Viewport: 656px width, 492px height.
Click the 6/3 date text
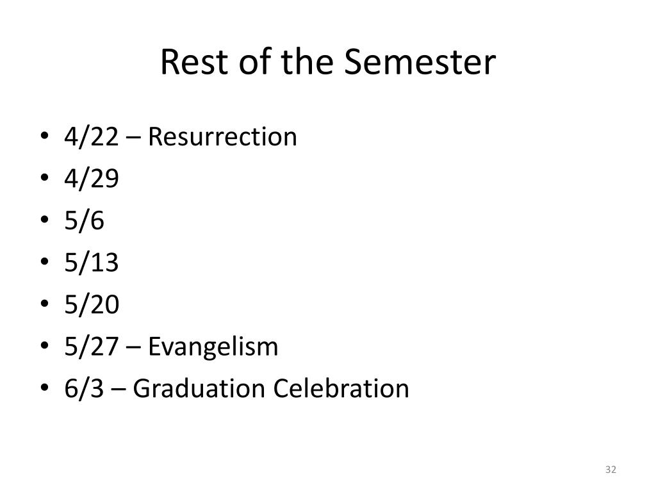(84, 388)
